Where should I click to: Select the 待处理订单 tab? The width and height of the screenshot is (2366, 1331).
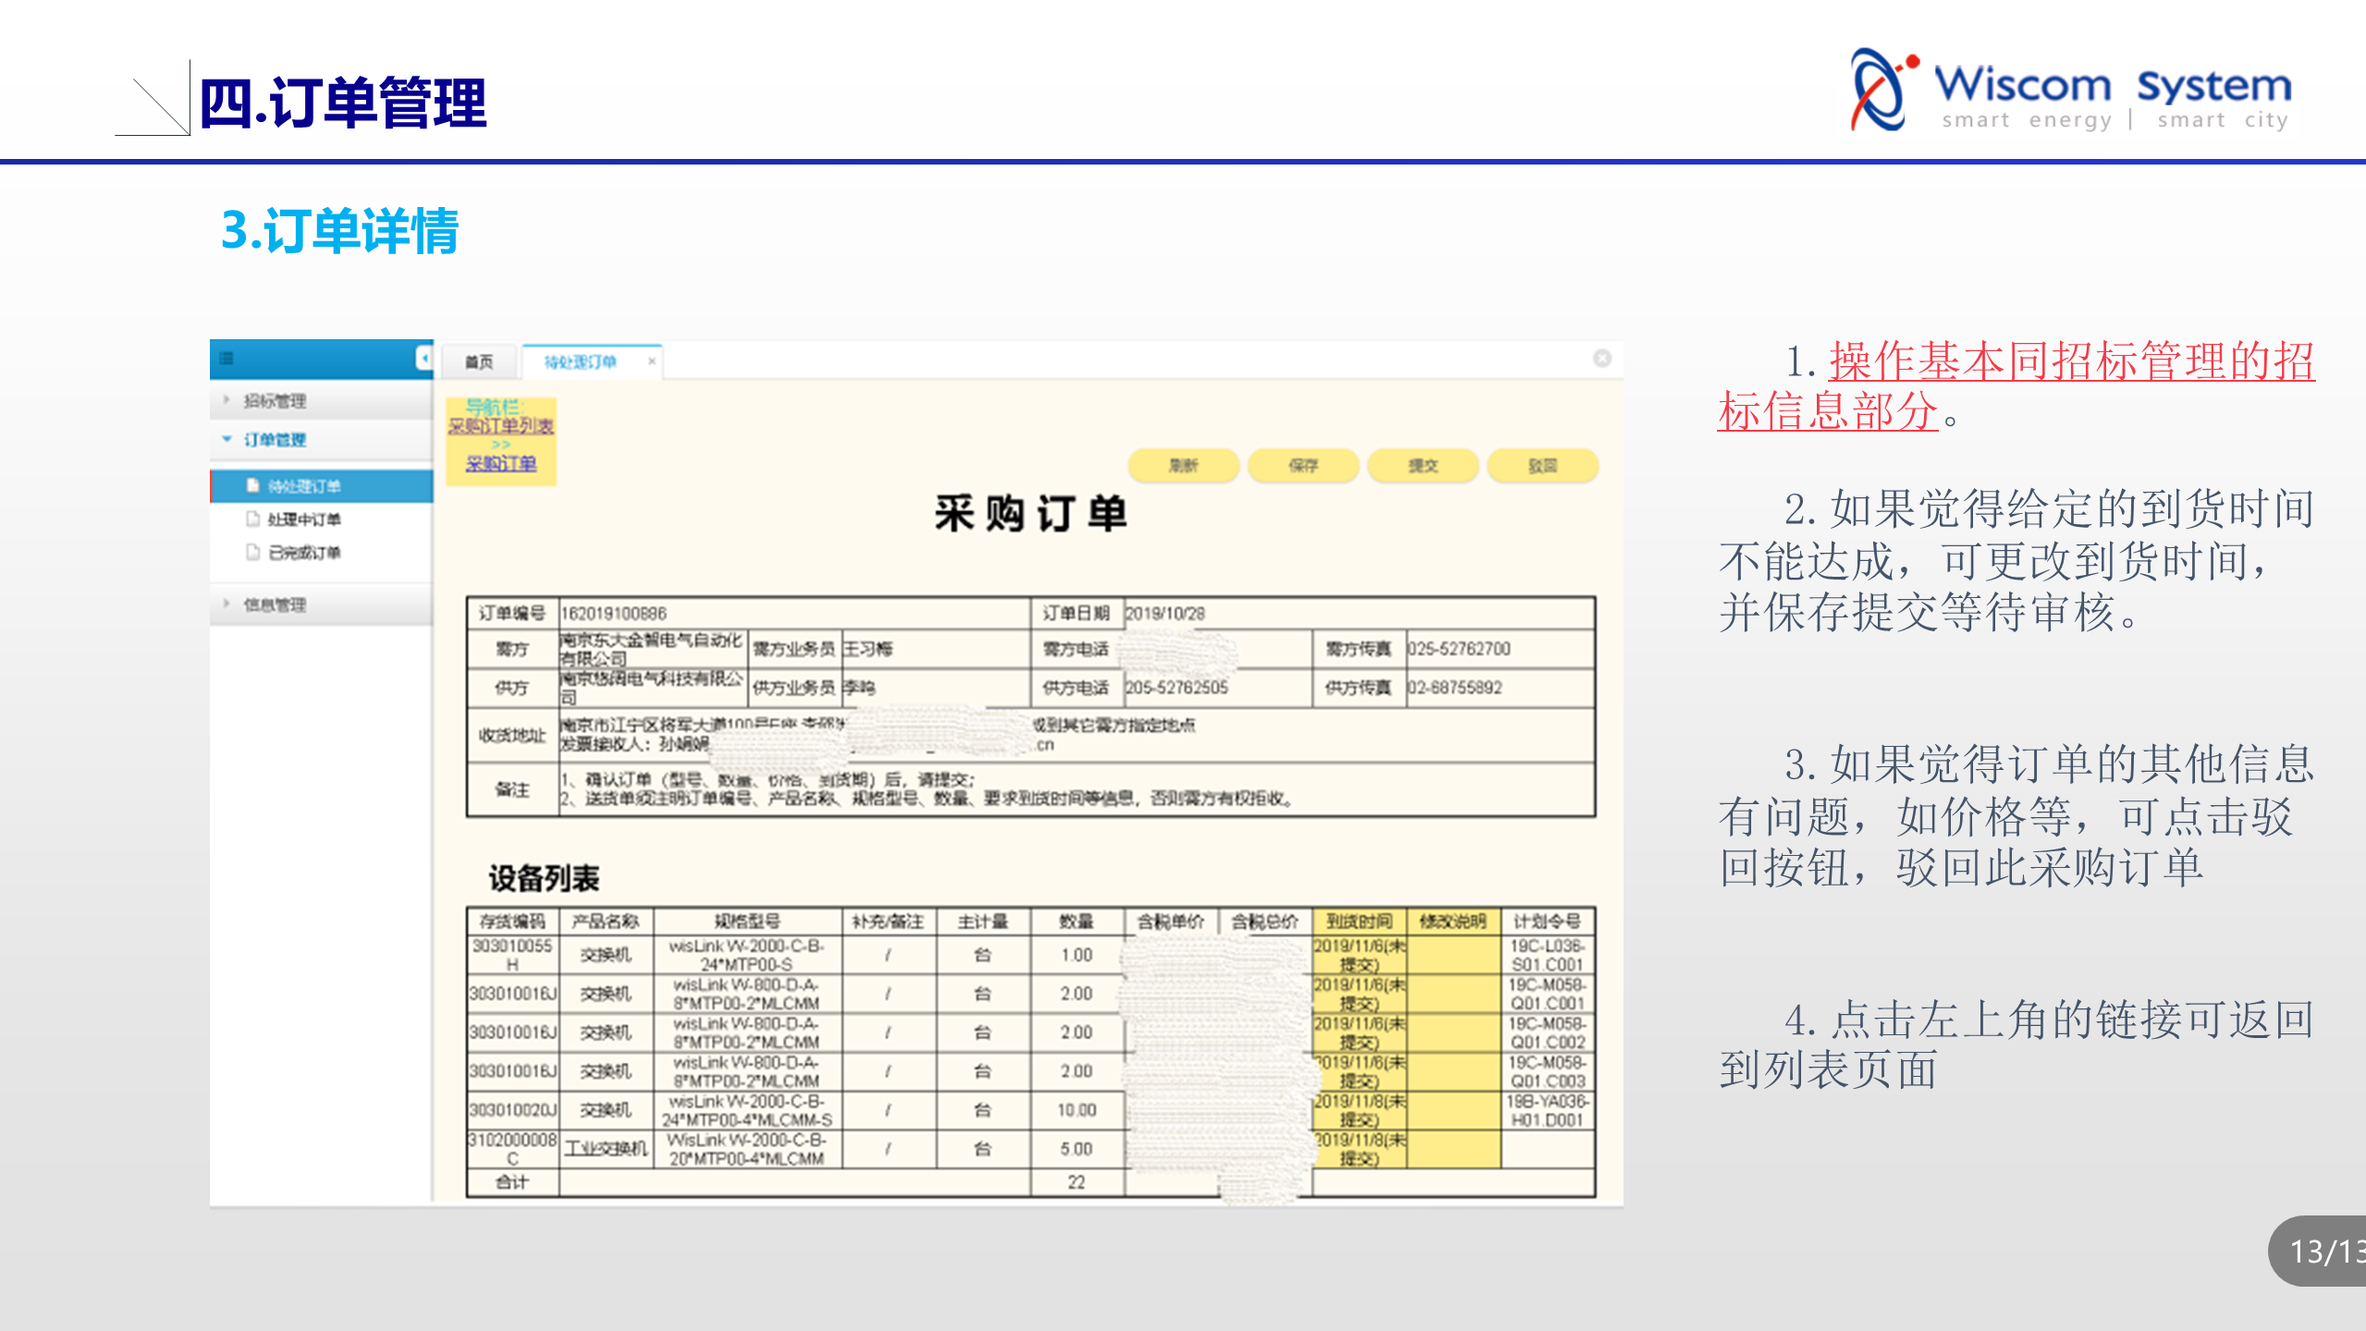click(x=581, y=361)
